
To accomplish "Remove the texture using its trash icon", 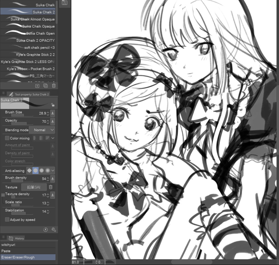I will coord(51,187).
